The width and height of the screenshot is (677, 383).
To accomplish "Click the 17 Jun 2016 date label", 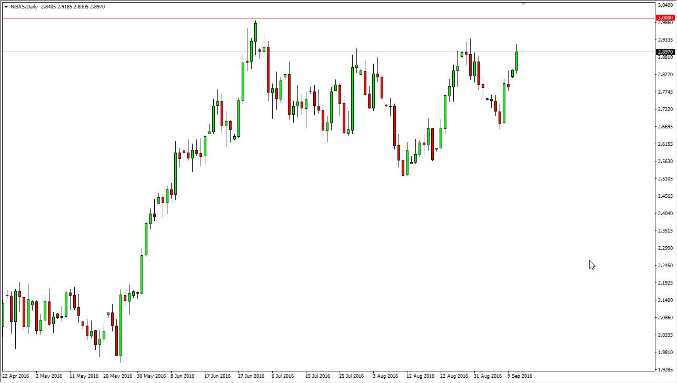I will pos(217,376).
